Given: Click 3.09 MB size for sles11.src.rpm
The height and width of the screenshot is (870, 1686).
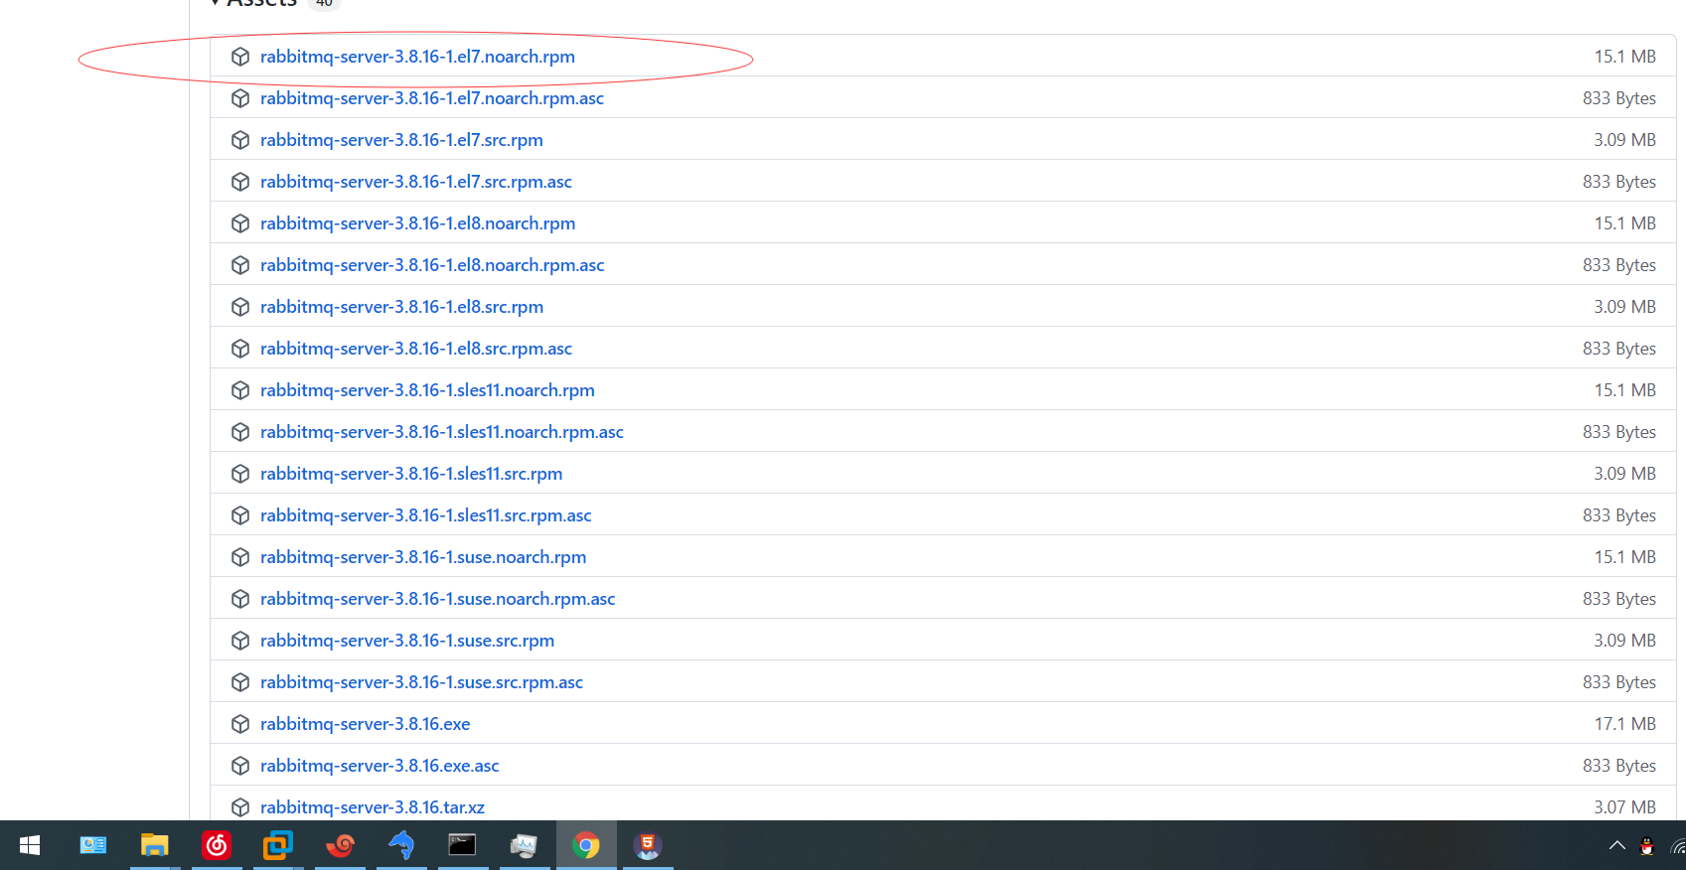Looking at the screenshot, I should click(1625, 474).
